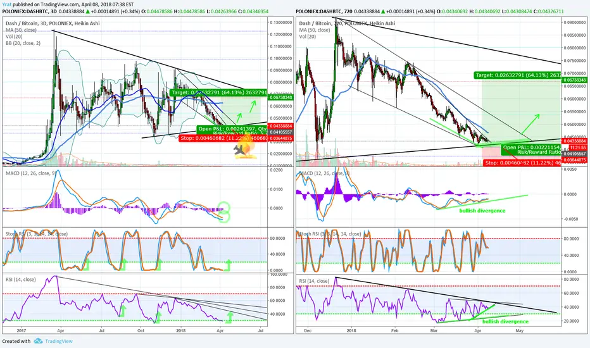Viewport: 590px width, 348px height.
Task: Click Open P&L 0.00221154 label
Action: [x=531, y=147]
